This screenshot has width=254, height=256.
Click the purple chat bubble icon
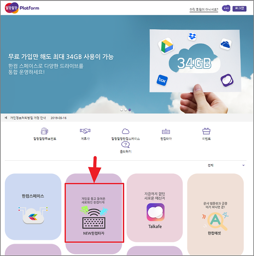point(226,8)
